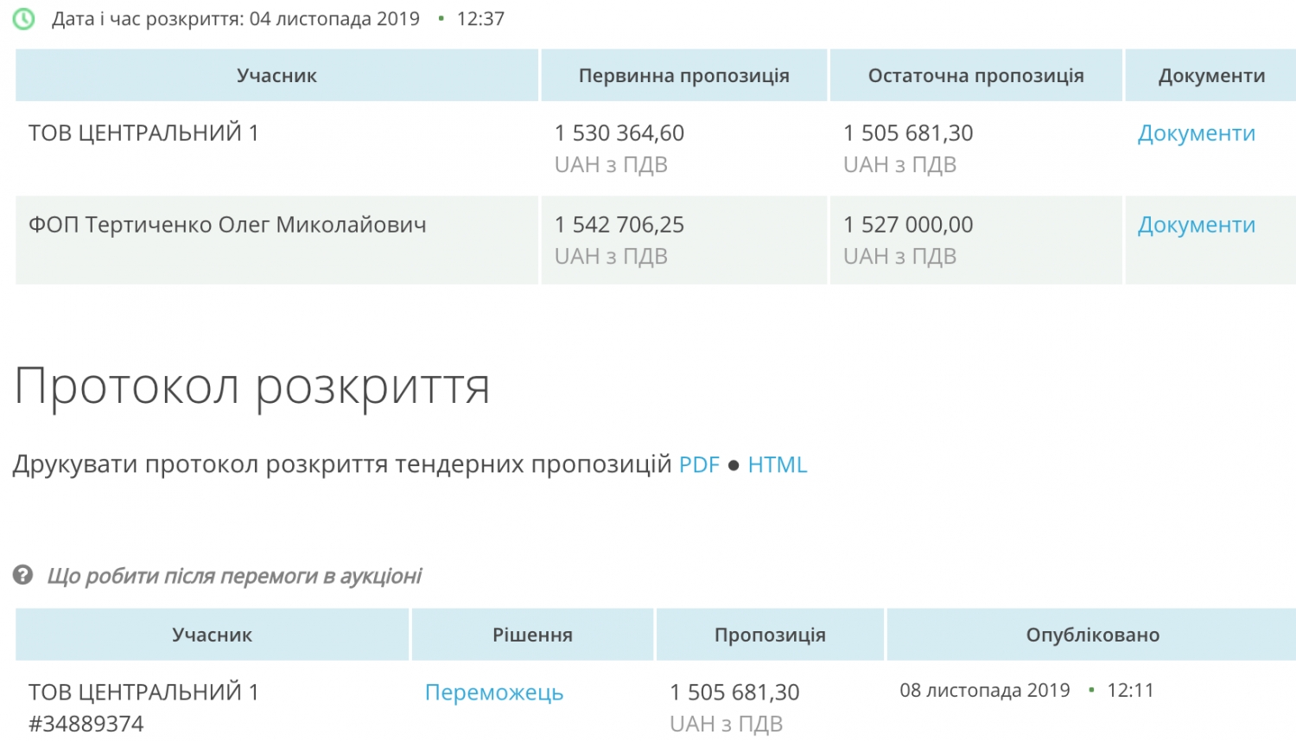Click the green clock icon beside the disclosure date

pos(24,19)
